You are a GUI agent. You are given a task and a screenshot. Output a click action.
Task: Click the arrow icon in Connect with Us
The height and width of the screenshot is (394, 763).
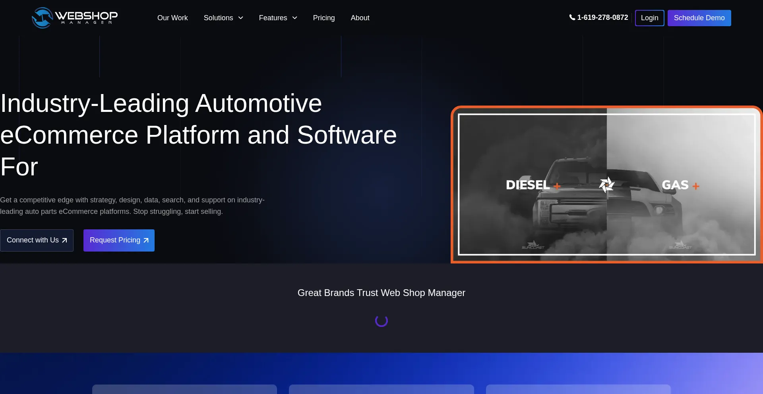click(x=64, y=240)
